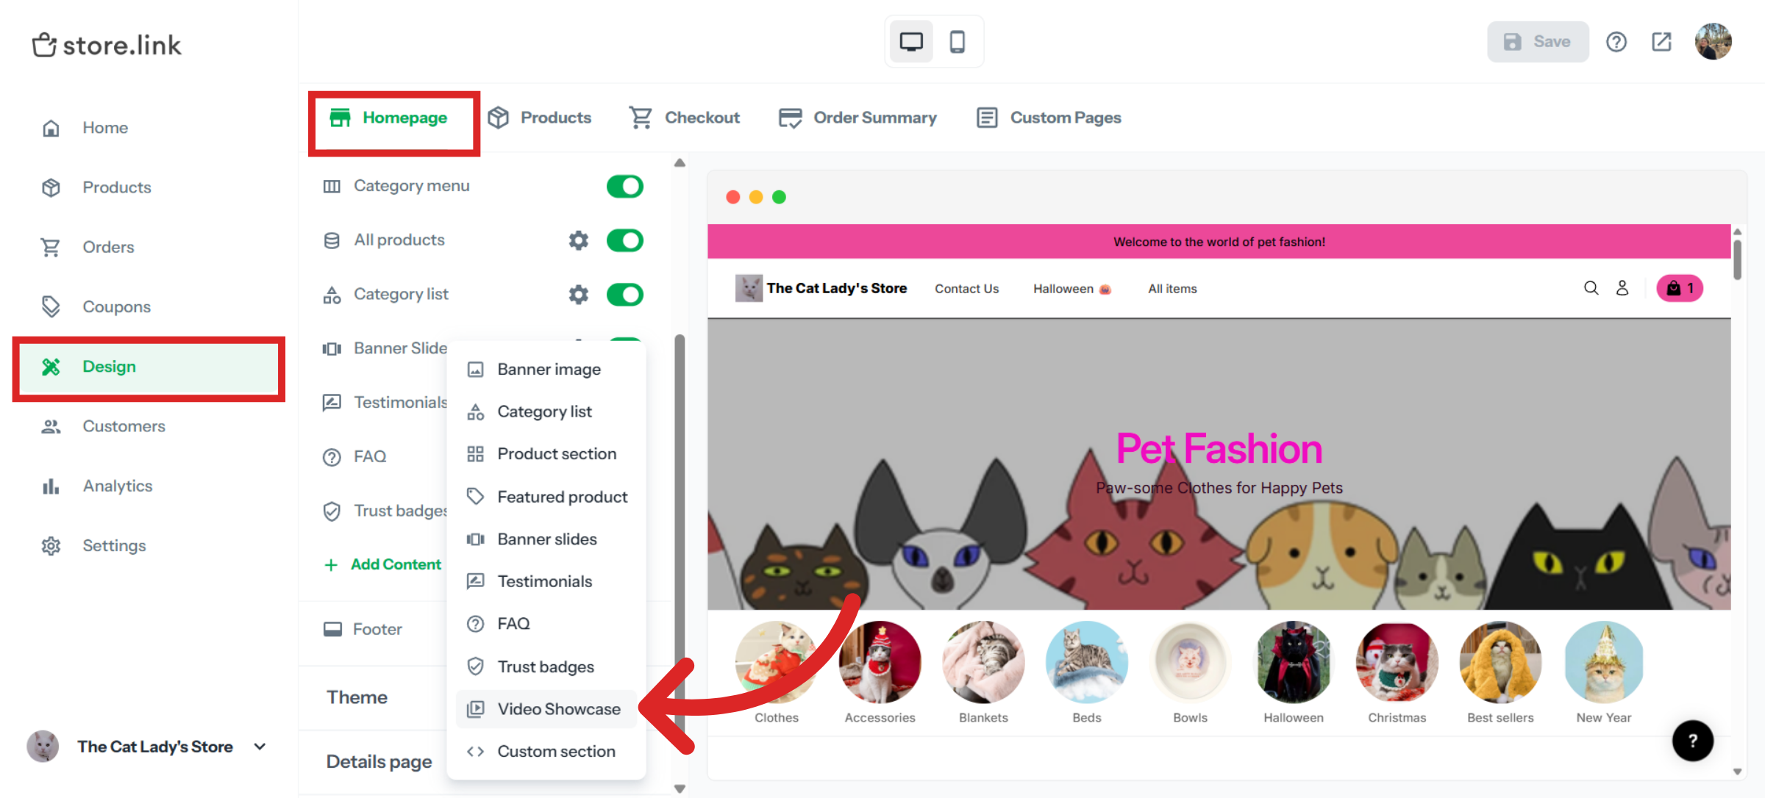Image resolution: width=1765 pixels, height=798 pixels.
Task: Click the Save button
Action: tap(1538, 42)
